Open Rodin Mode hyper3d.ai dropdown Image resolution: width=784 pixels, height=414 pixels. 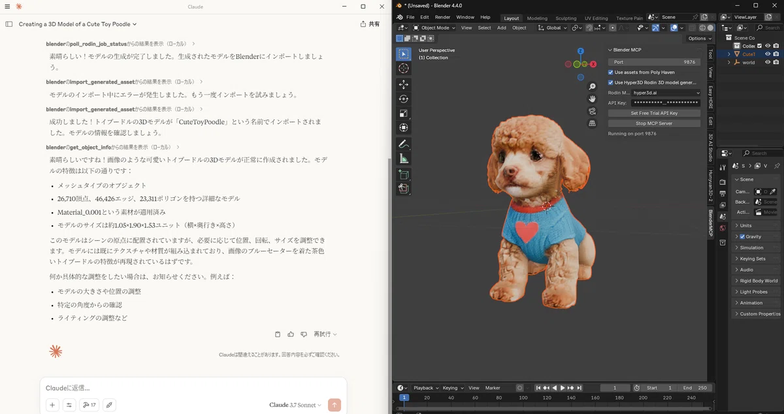(666, 93)
